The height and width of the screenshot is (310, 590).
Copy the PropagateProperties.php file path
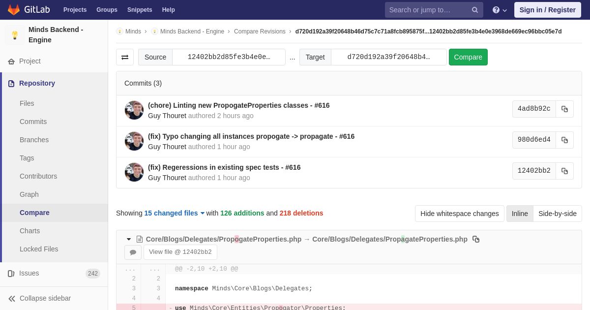(x=476, y=239)
